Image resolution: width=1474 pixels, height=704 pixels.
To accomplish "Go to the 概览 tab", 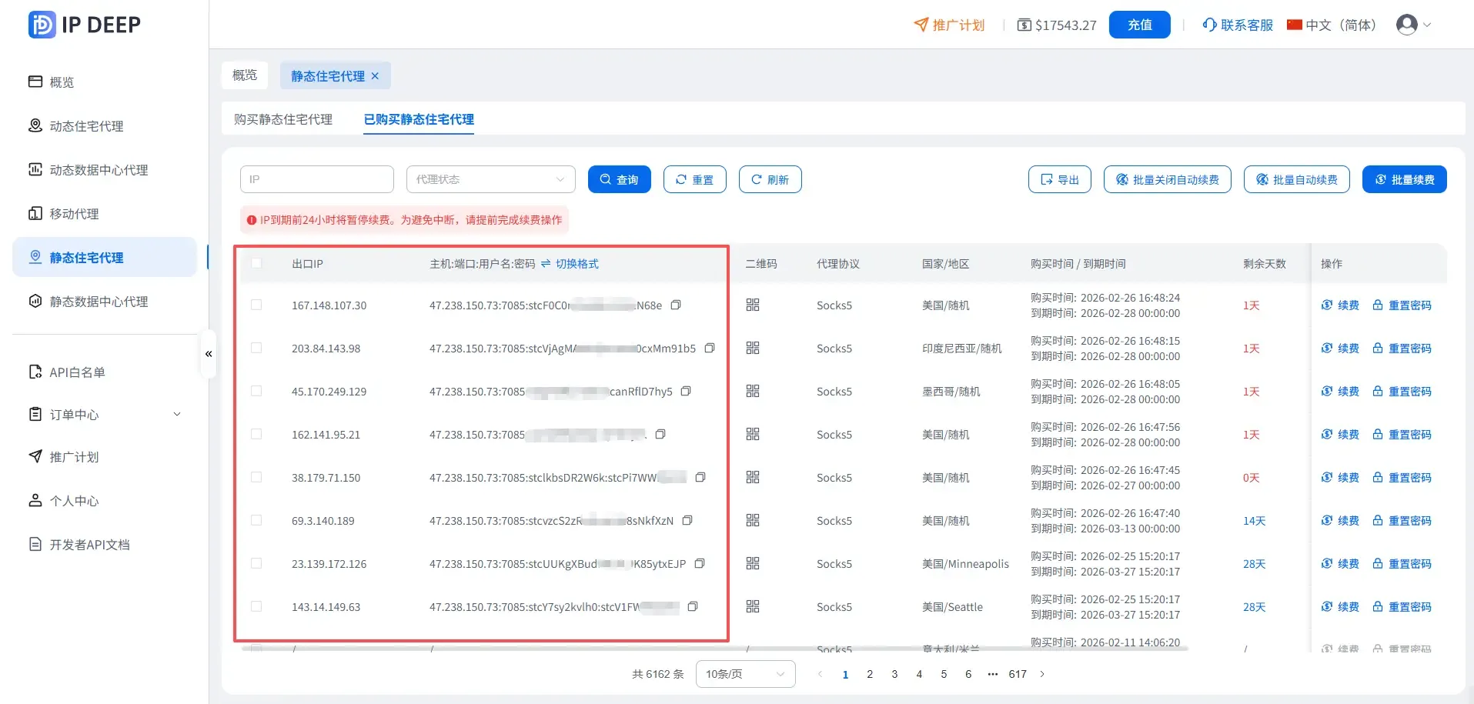I will coord(244,75).
